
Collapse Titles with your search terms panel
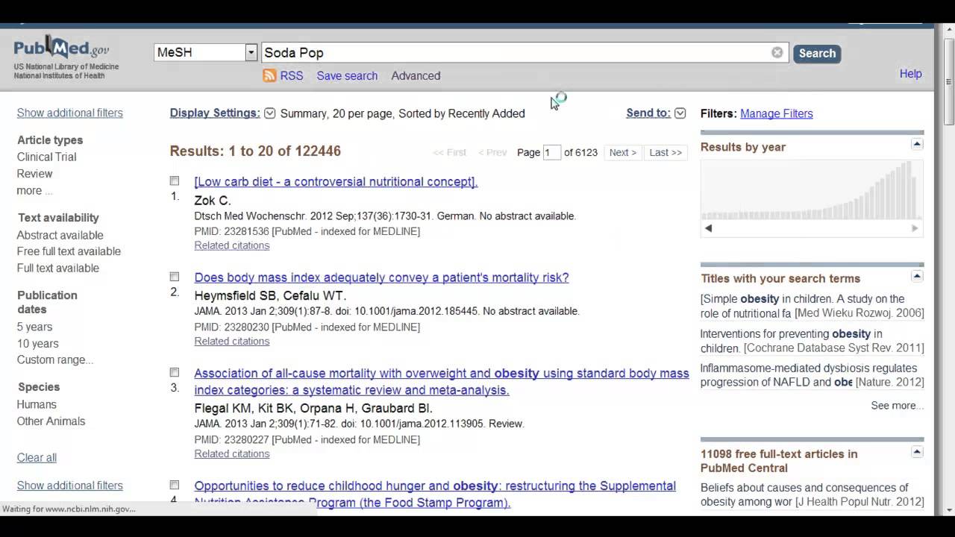coord(917,276)
